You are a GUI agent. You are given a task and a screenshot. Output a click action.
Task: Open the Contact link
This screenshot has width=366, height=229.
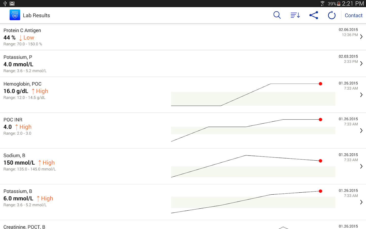click(354, 16)
